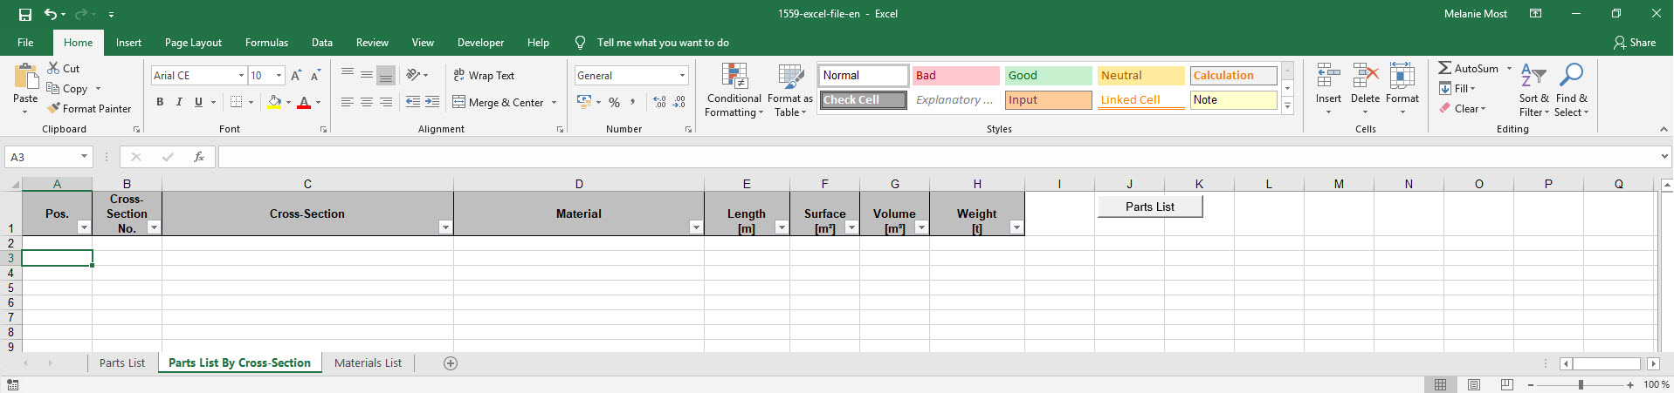The height and width of the screenshot is (393, 1674).
Task: Open the font name dropdown
Action: 241,76
